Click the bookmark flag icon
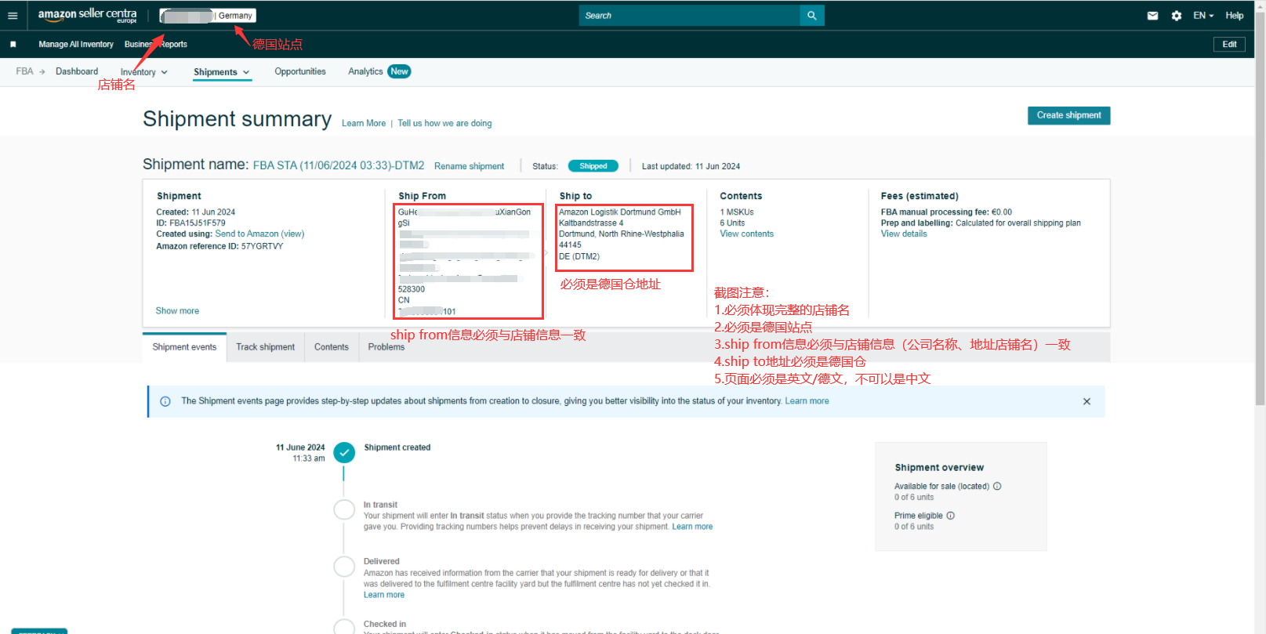The width and height of the screenshot is (1266, 634). point(13,45)
